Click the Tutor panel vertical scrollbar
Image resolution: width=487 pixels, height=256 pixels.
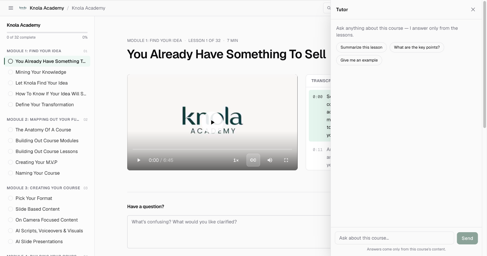[x=484, y=64]
